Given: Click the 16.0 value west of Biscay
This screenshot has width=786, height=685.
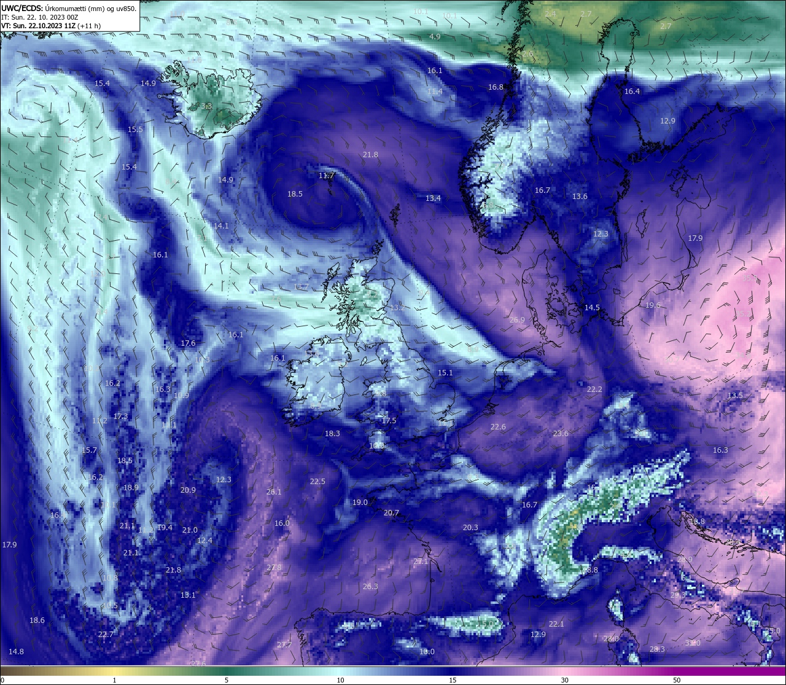Looking at the screenshot, I should pos(282,523).
